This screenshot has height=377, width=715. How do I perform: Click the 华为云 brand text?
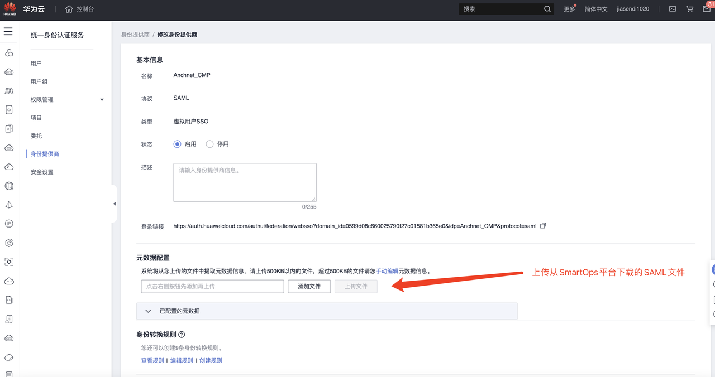[34, 9]
